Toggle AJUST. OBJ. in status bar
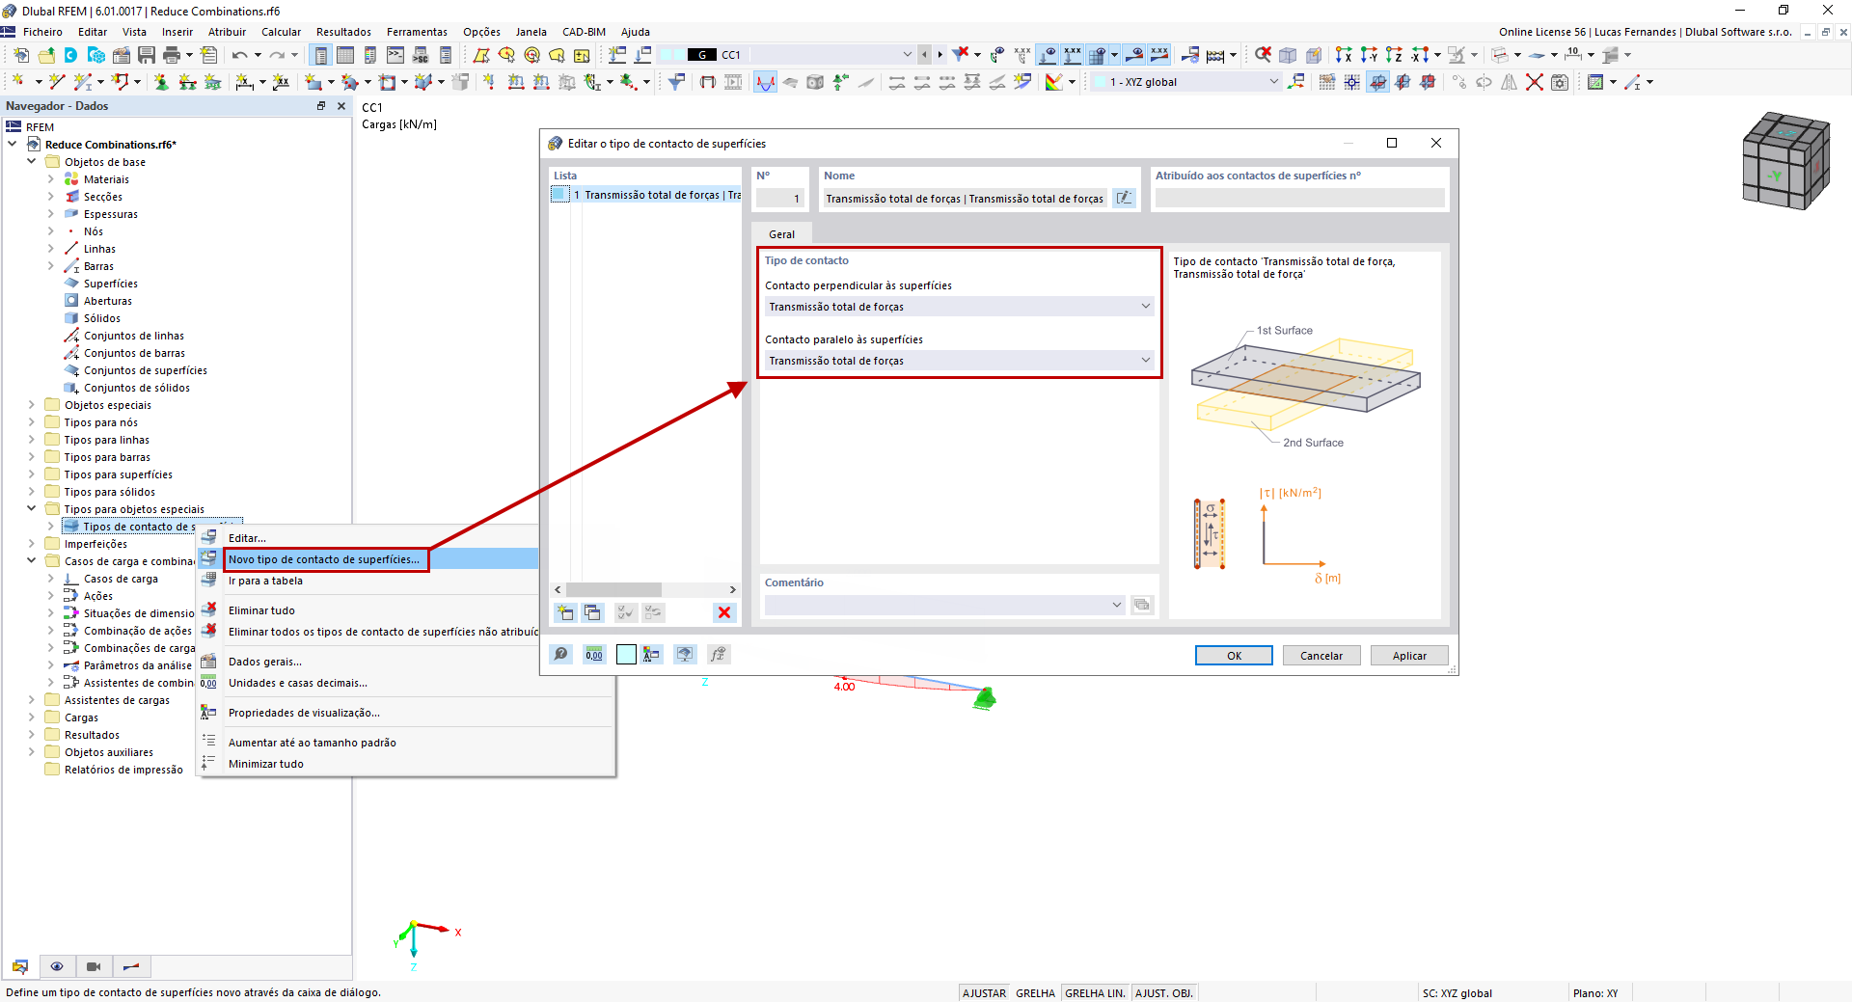 [1164, 993]
